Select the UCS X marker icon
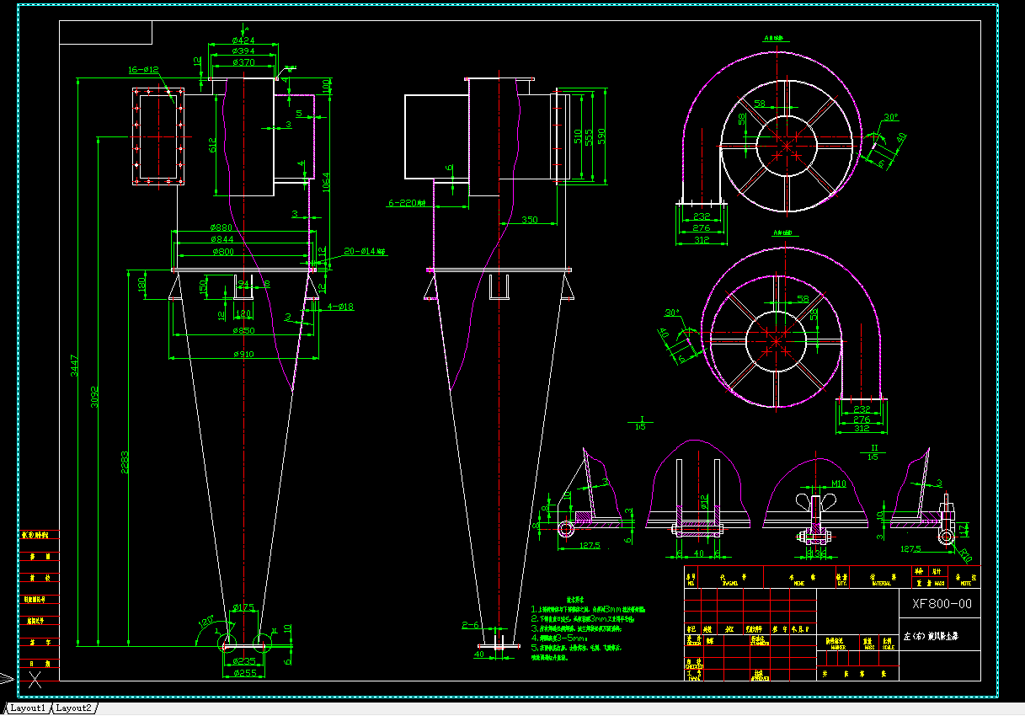1025x716 pixels. click(x=35, y=680)
